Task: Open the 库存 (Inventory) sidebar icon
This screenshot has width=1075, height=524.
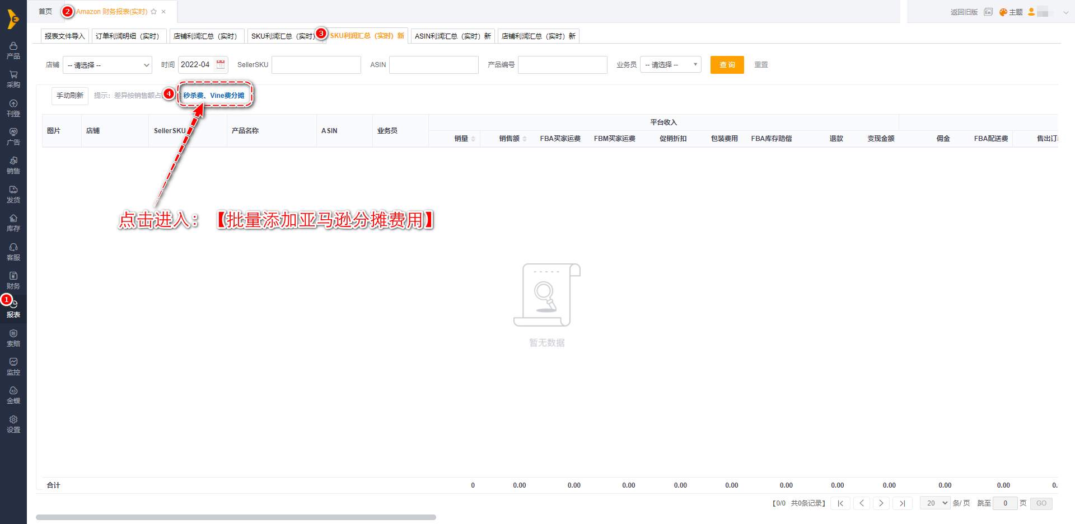Action: click(x=13, y=223)
